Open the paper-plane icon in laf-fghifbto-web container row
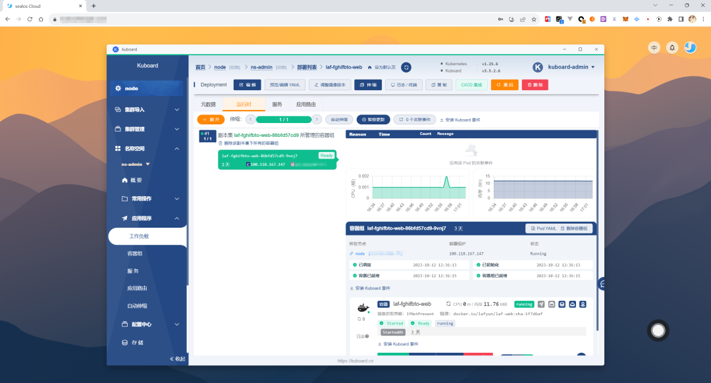The image size is (711, 383). coord(541,304)
